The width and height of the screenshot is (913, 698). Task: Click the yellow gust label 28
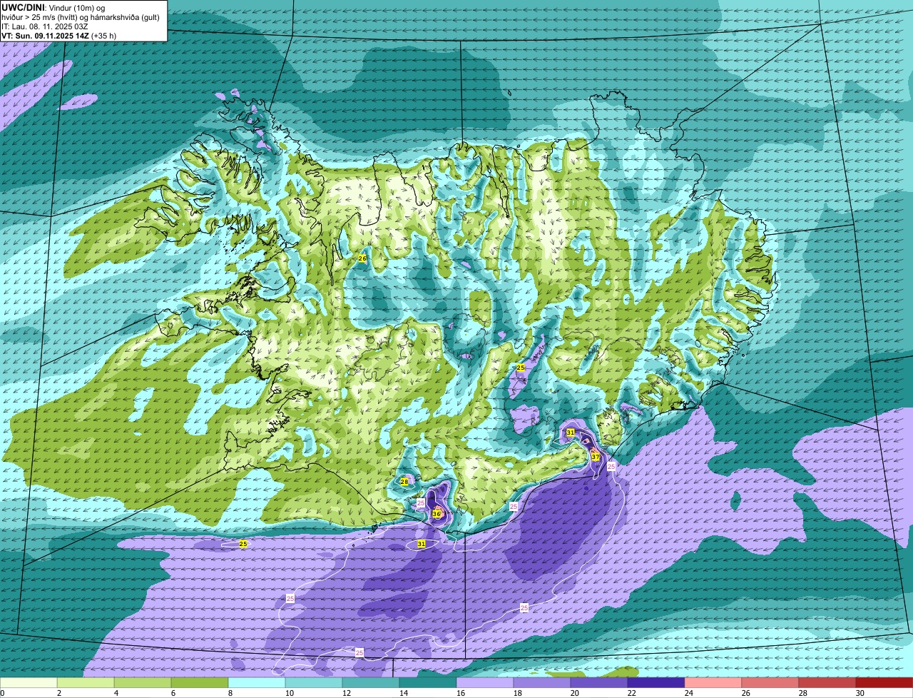tap(404, 482)
